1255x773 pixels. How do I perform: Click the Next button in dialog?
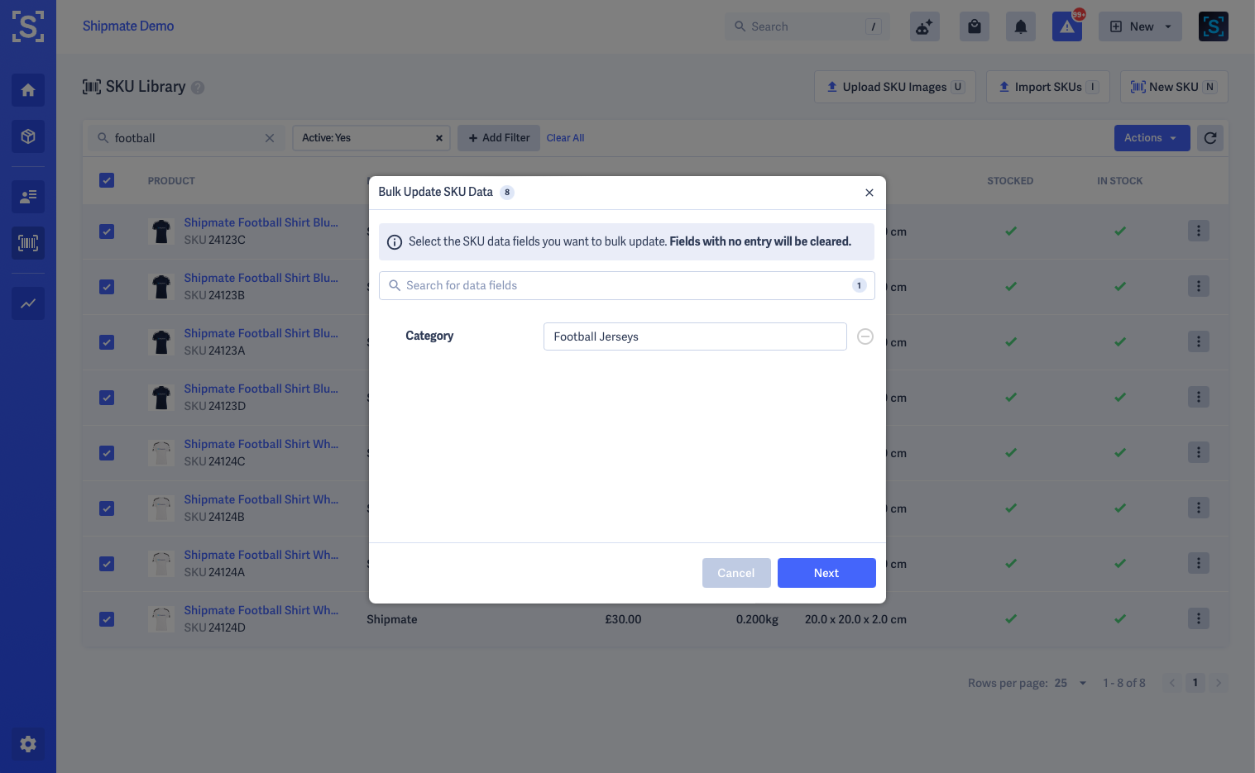pyautogui.click(x=826, y=573)
